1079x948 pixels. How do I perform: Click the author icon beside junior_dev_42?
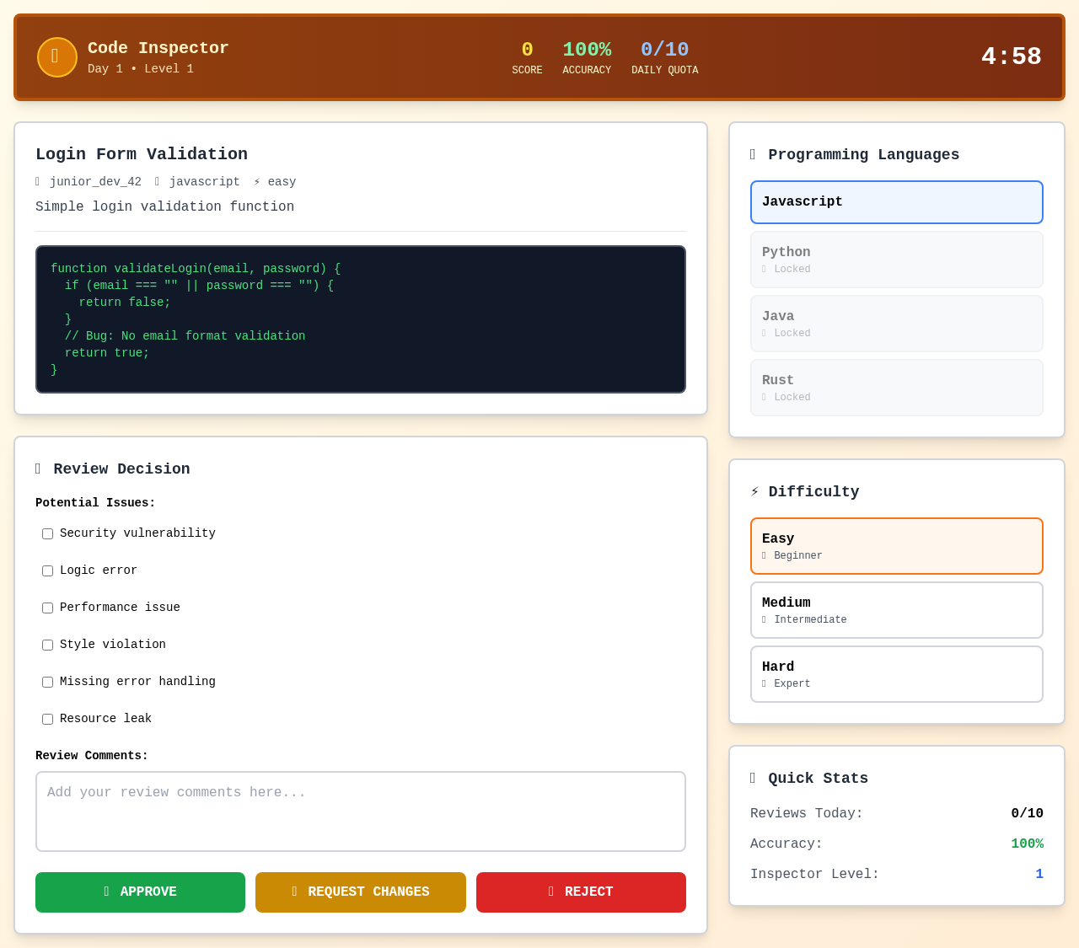(x=38, y=180)
